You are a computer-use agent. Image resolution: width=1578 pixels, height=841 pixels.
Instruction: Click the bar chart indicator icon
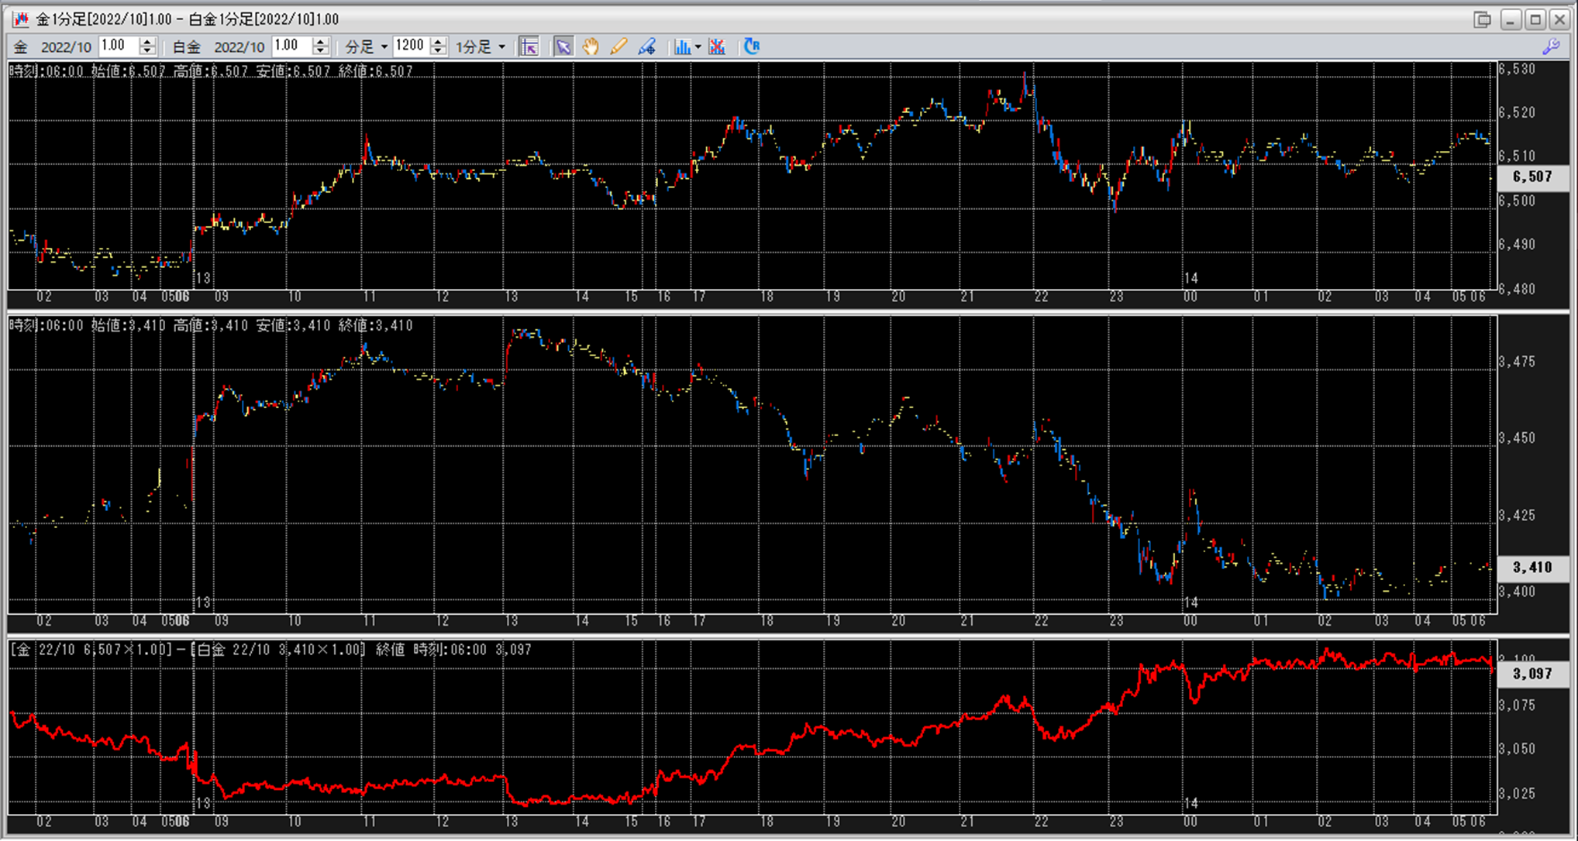point(682,46)
